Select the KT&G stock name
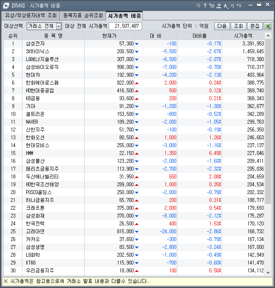Image resolution: width=275 pixels, height=288 pixels. pos(31,263)
